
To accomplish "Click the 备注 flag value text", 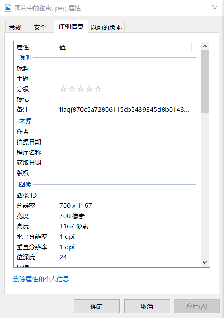I will click(124, 110).
